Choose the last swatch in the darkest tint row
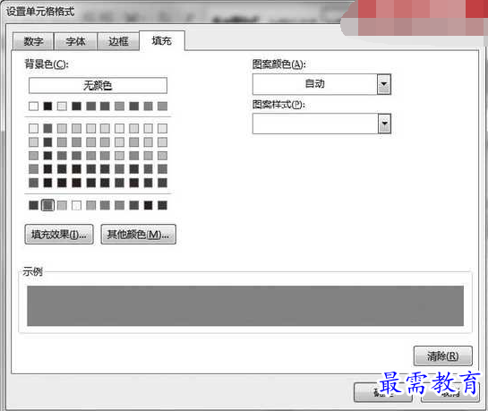488x411 pixels. 162,183
